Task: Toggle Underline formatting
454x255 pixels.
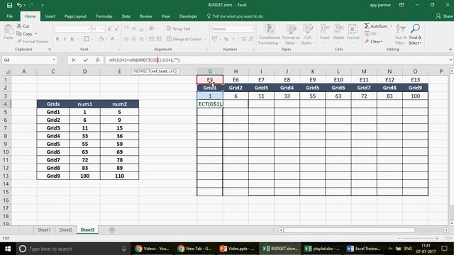Action: pyautogui.click(x=72, y=39)
